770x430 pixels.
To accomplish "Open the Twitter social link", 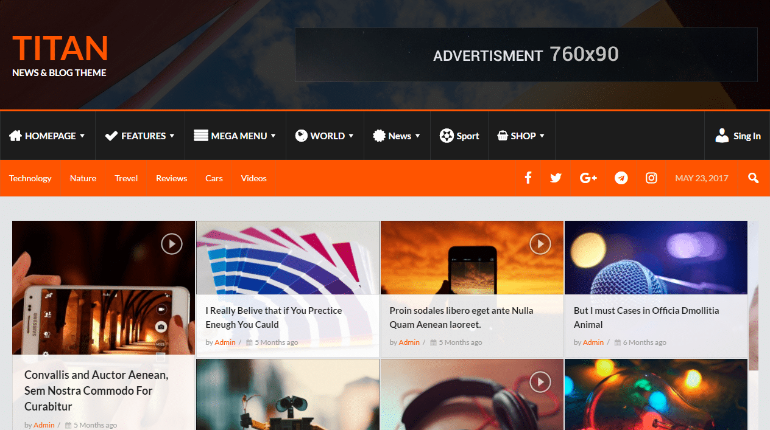I will [x=556, y=178].
